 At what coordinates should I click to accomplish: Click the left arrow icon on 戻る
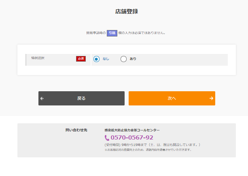click(x=42, y=99)
